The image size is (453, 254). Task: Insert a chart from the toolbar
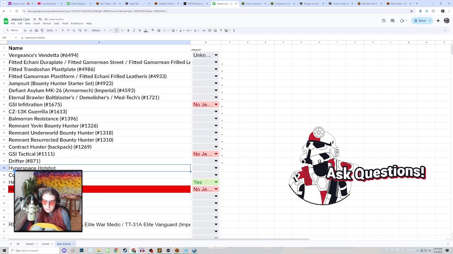[215, 30]
